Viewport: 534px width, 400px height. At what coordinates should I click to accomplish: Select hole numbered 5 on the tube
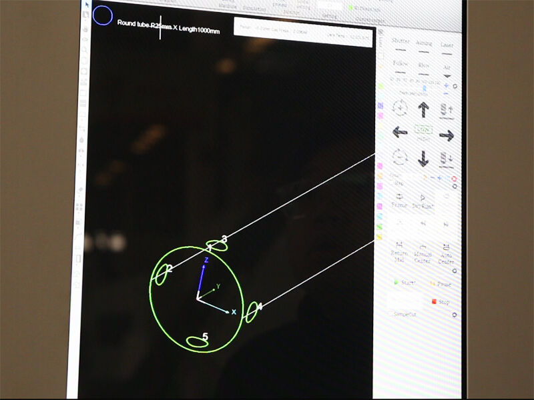(x=198, y=342)
